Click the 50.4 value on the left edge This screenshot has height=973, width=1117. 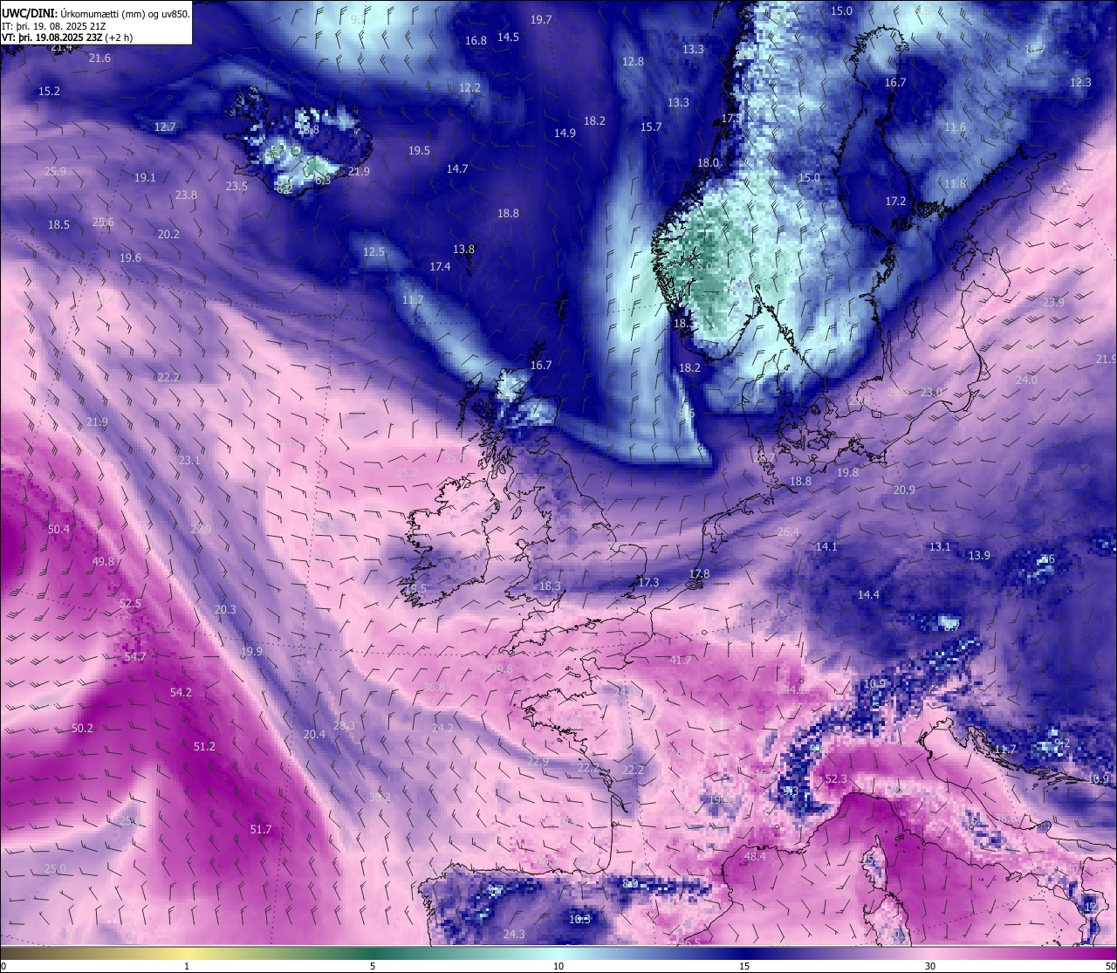click(58, 529)
